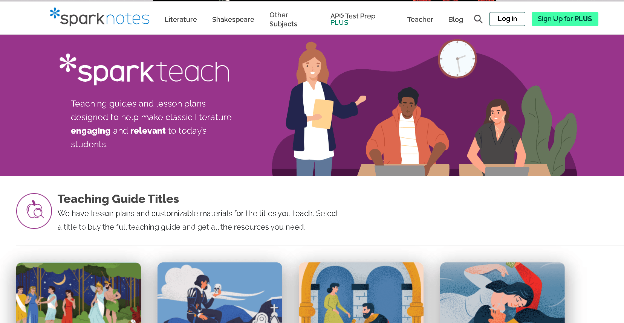Open the Literature menu
This screenshot has width=624, height=323.
(x=180, y=20)
